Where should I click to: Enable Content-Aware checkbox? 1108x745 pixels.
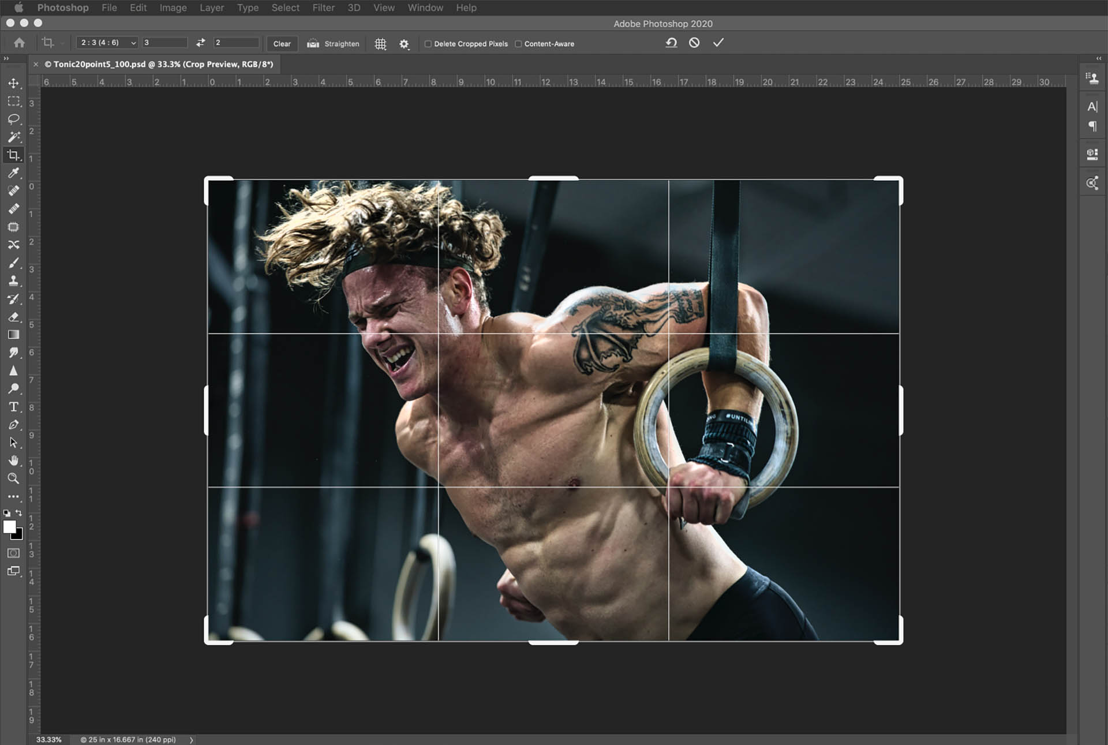[x=518, y=44]
